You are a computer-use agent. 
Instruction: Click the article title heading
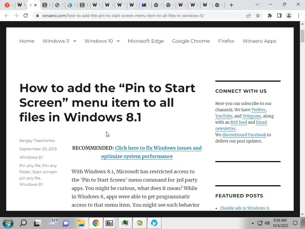coord(107,103)
